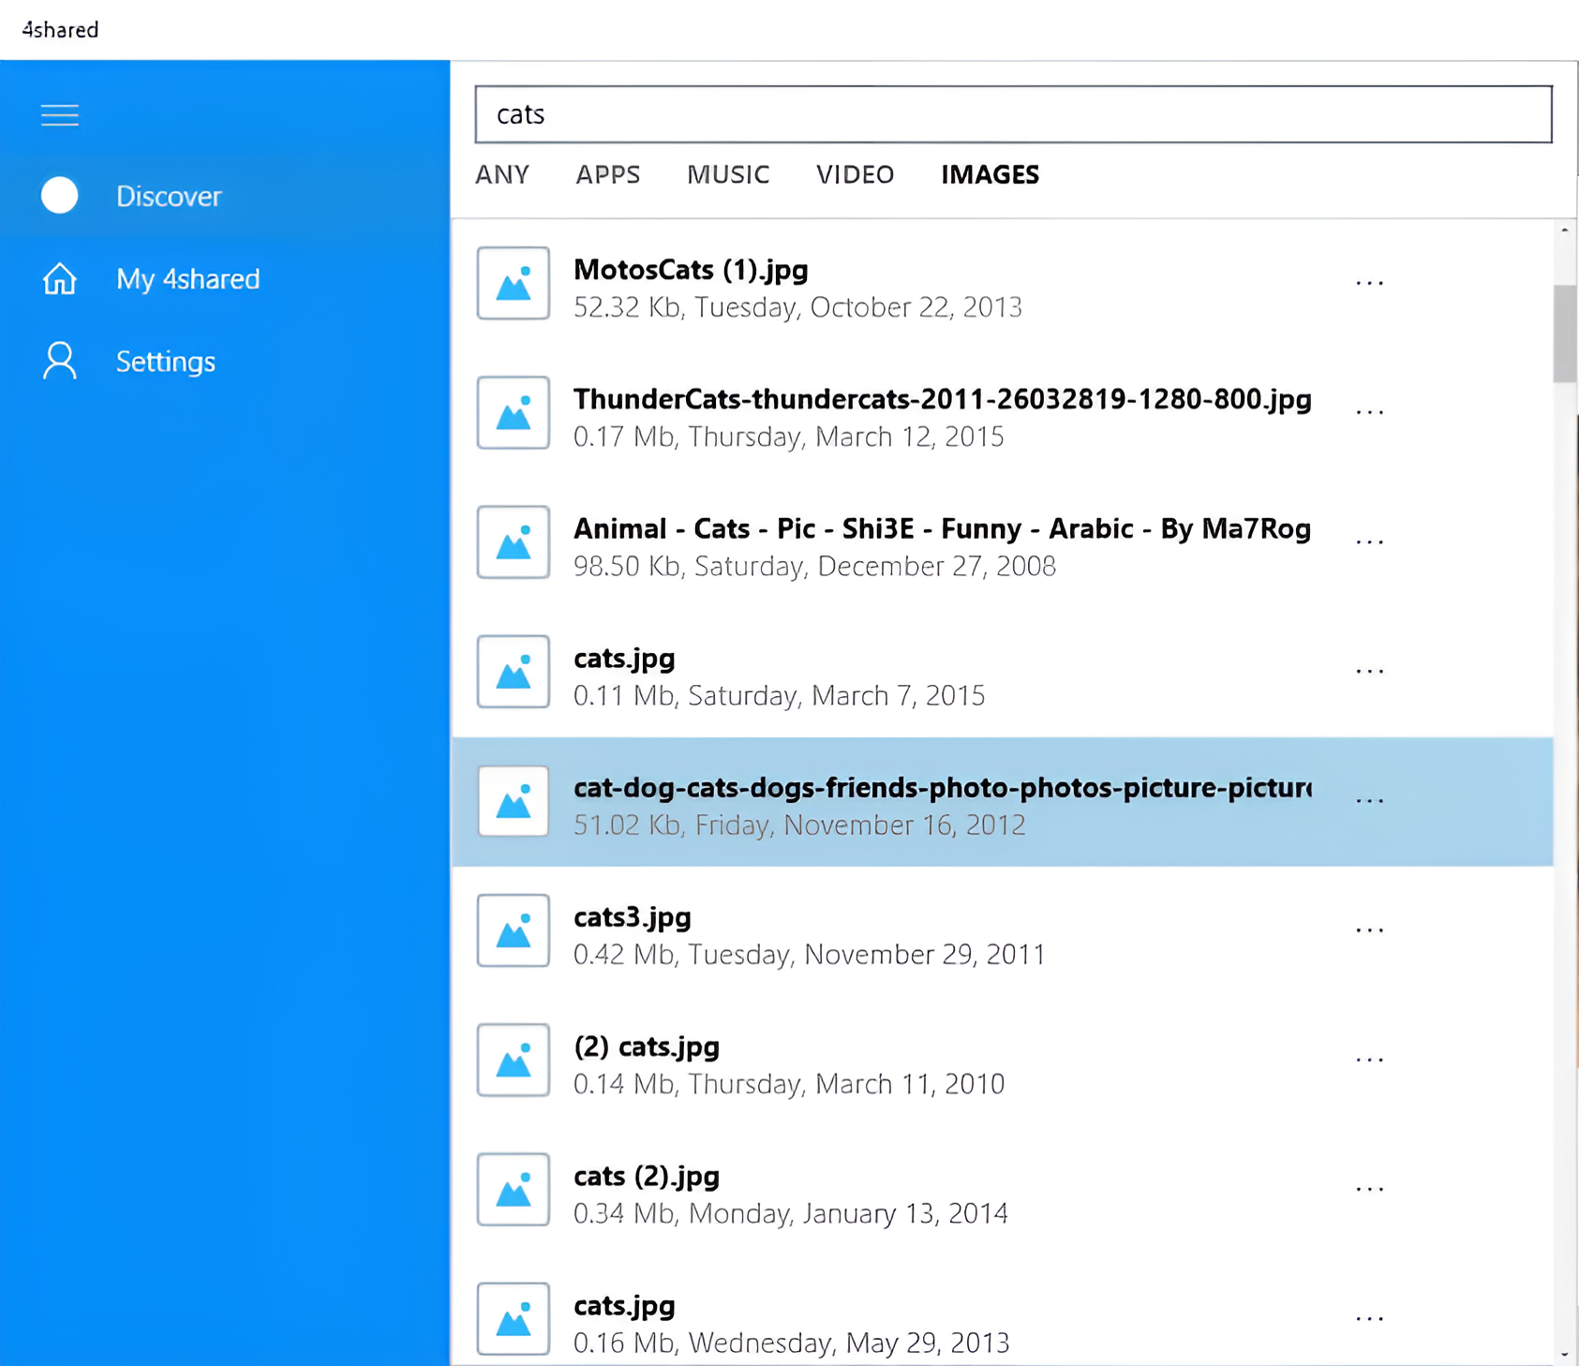Viewport: 1579px width, 1366px height.
Task: Click the scrollbar up arrow
Action: coord(1565,230)
